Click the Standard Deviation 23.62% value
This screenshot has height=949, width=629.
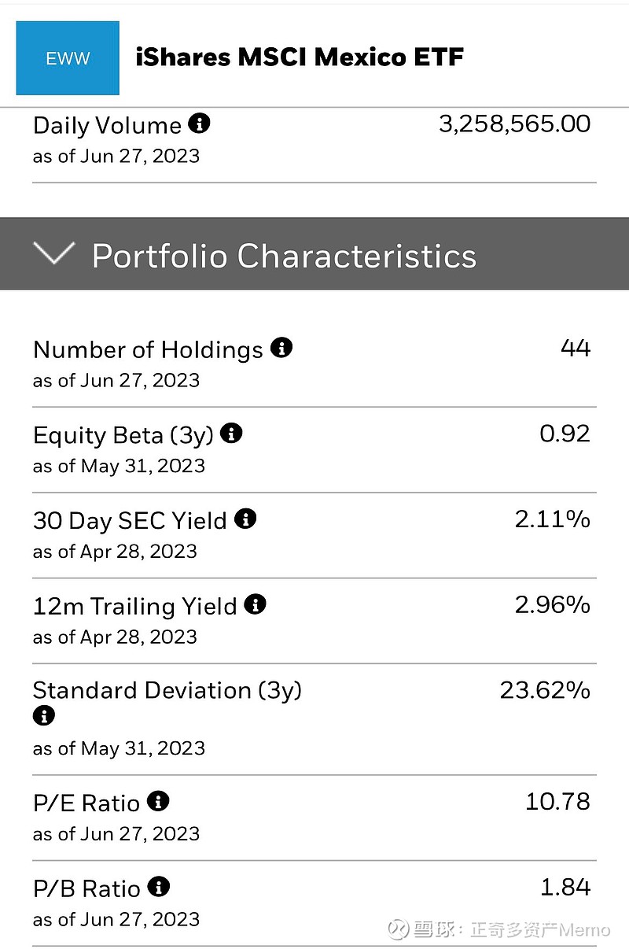544,690
